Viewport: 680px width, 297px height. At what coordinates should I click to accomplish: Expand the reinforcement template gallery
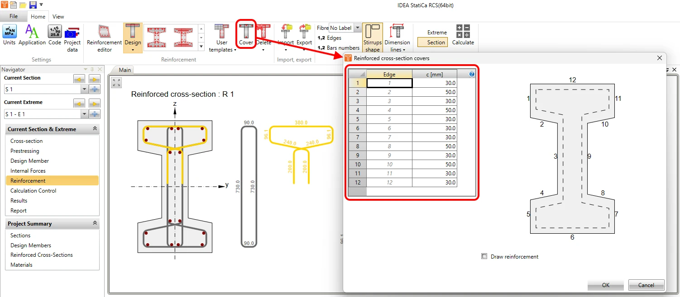(x=201, y=46)
